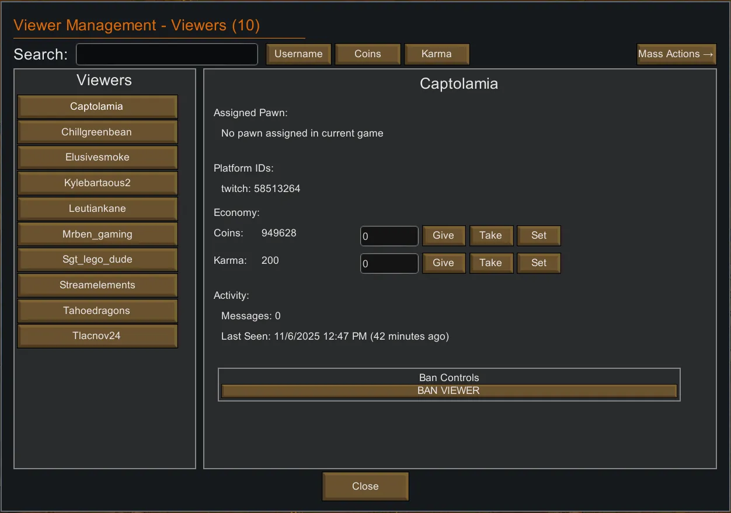Select viewer Elusivesmoke from list
731x513 pixels.
(97, 158)
